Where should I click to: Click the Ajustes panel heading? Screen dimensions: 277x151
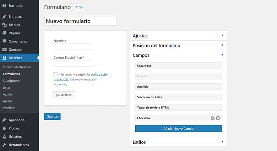(140, 36)
